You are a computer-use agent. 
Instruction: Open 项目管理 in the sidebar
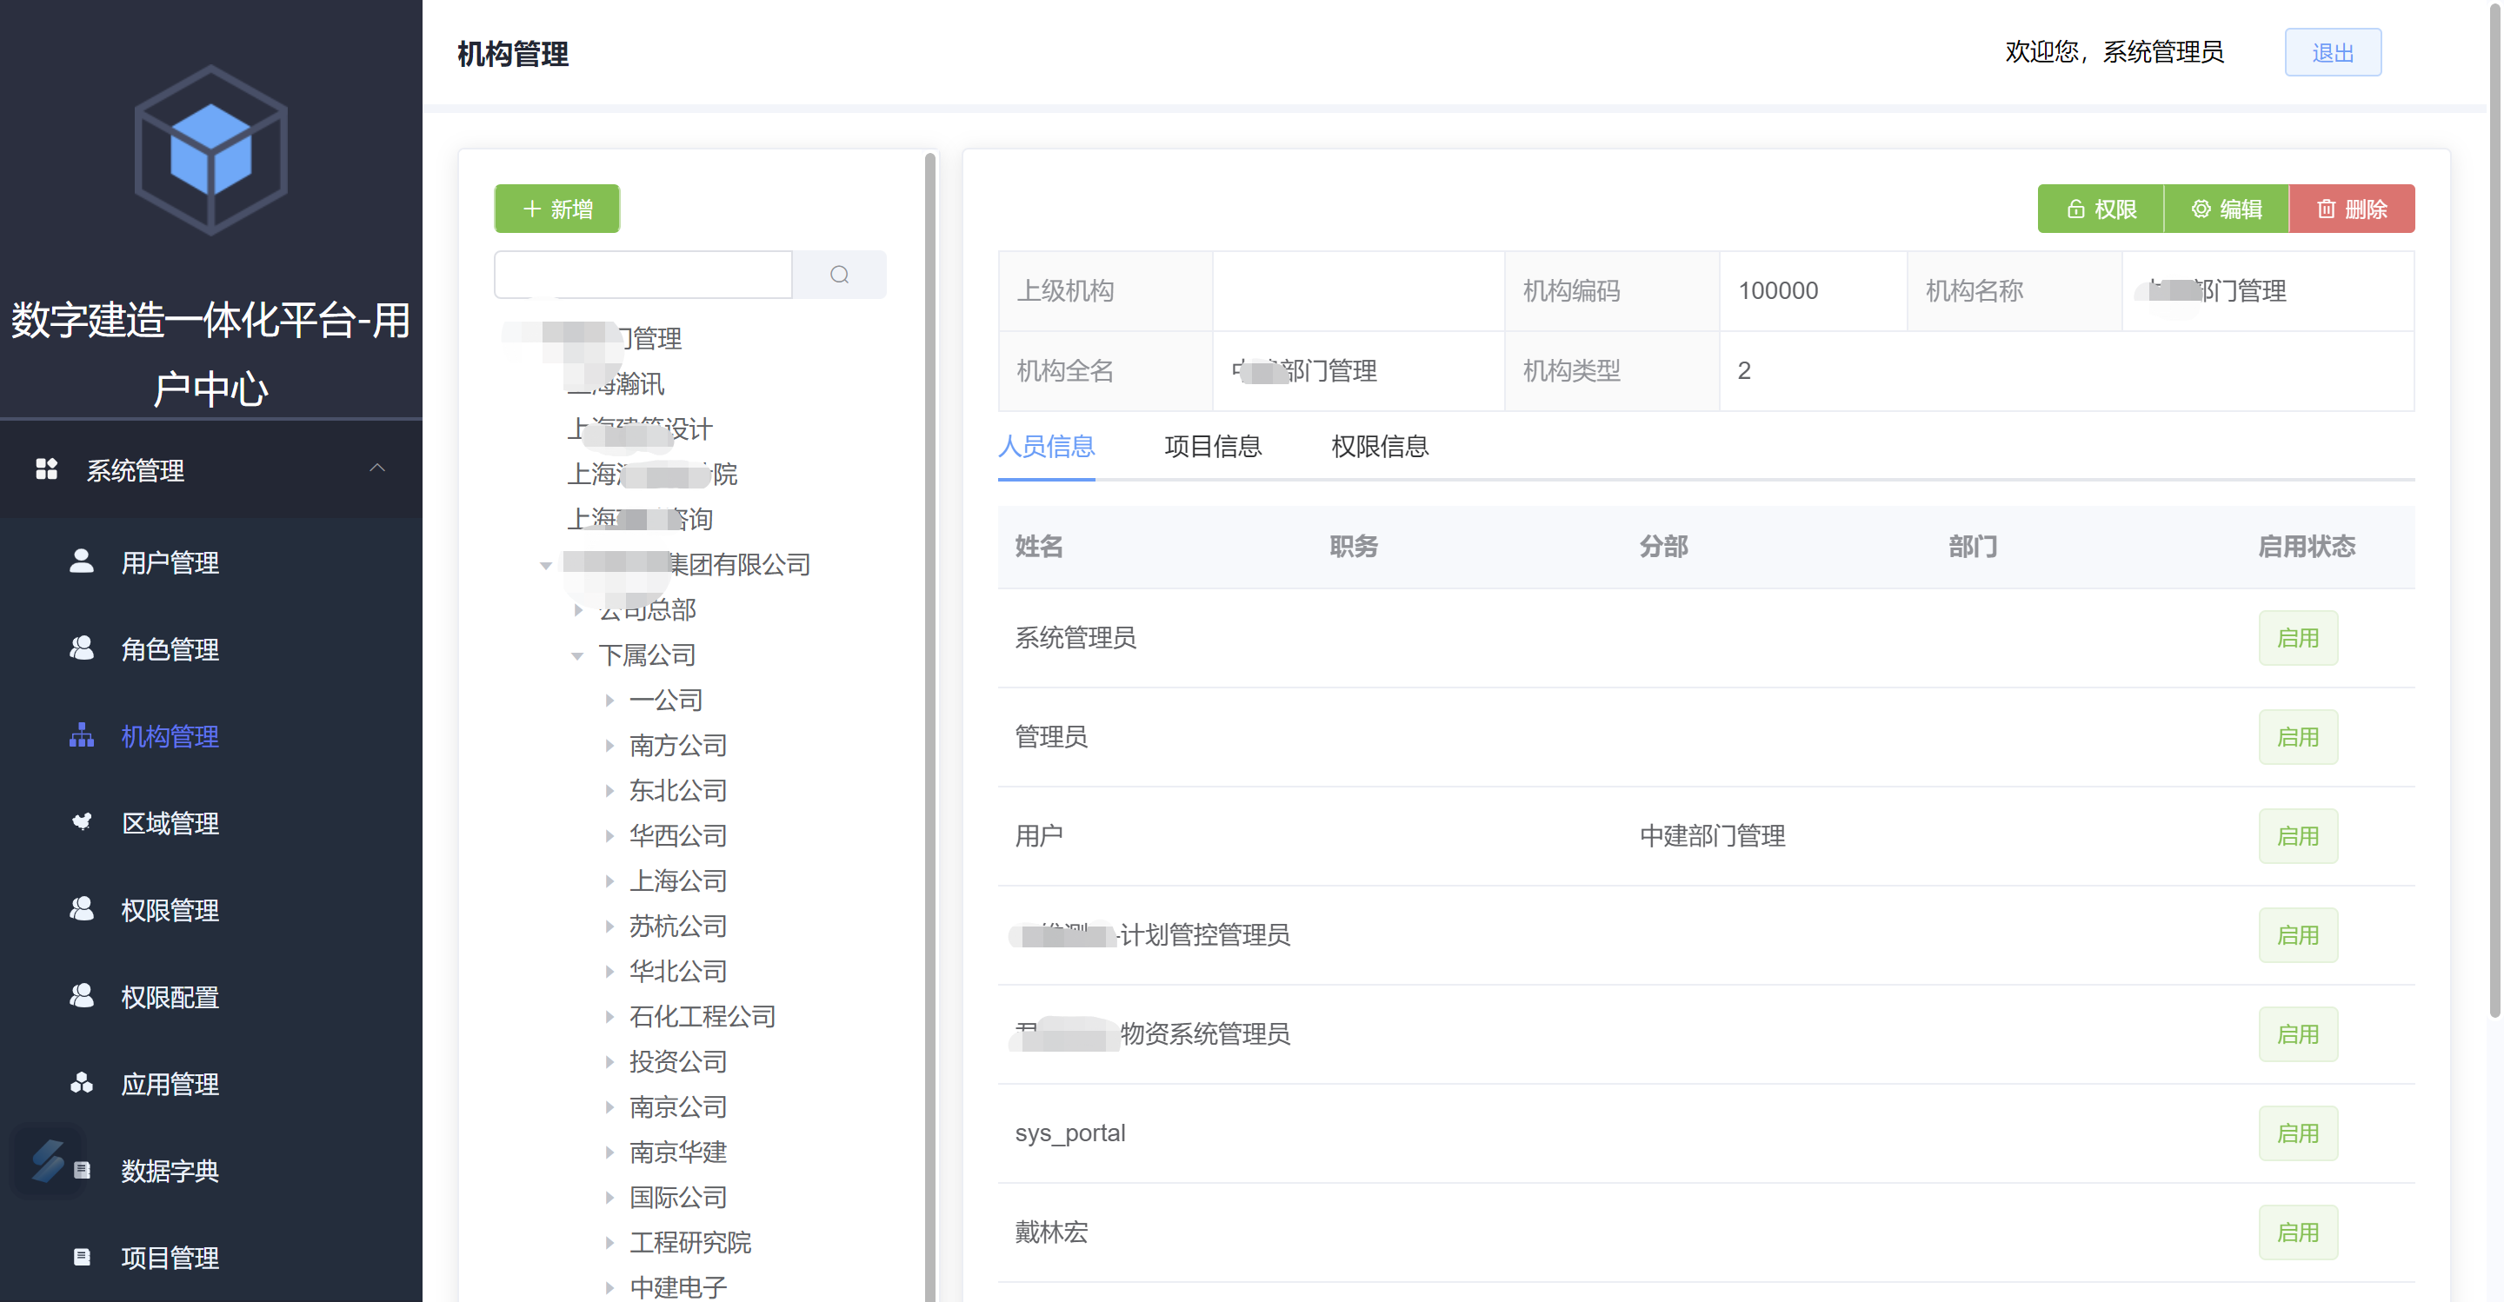coord(170,1258)
